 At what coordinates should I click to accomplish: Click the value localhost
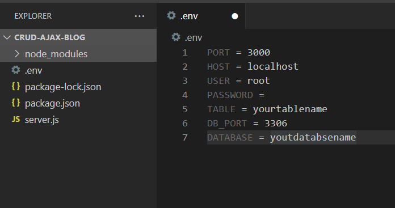273,67
